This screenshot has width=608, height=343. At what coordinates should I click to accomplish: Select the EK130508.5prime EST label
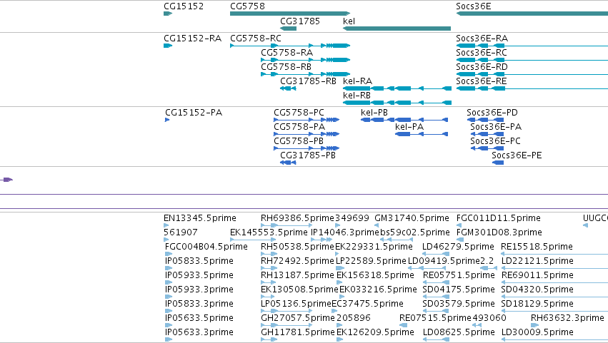pos(300,290)
